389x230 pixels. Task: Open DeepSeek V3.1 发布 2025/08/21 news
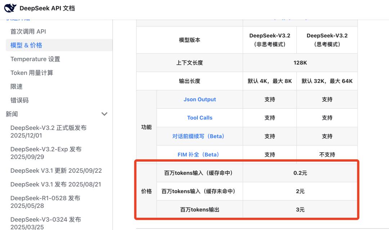55,184
